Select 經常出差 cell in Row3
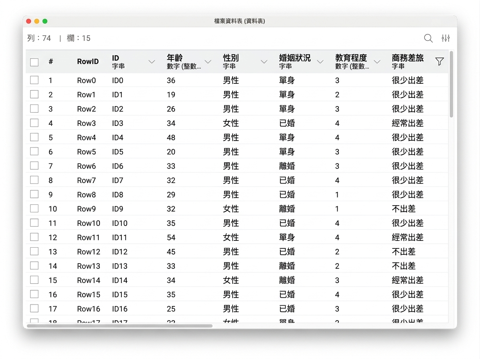Screen dimensions: 480x359 click(x=407, y=123)
